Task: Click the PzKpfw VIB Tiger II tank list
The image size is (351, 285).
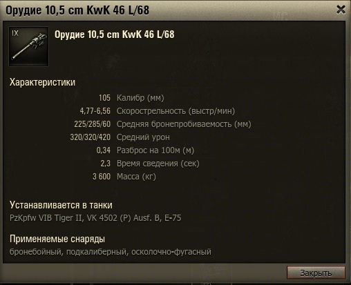Action: pos(95,218)
